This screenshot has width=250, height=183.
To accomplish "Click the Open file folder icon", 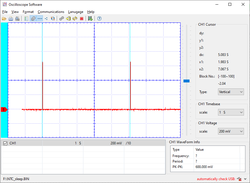I will pyautogui.click(x=4, y=19).
